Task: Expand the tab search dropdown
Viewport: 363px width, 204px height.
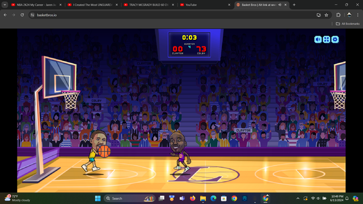Action: (x=5, y=5)
